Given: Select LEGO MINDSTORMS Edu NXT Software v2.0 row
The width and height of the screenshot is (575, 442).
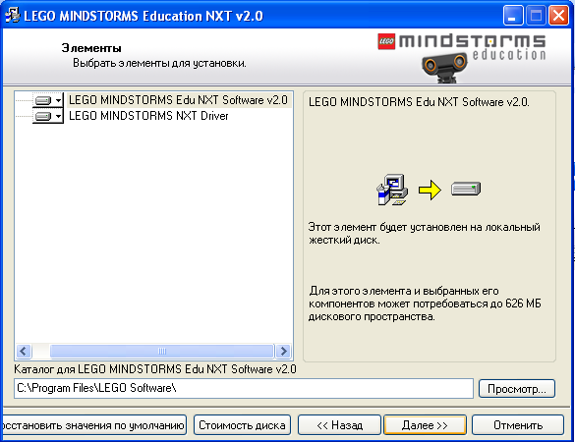Looking at the screenshot, I should [x=178, y=100].
